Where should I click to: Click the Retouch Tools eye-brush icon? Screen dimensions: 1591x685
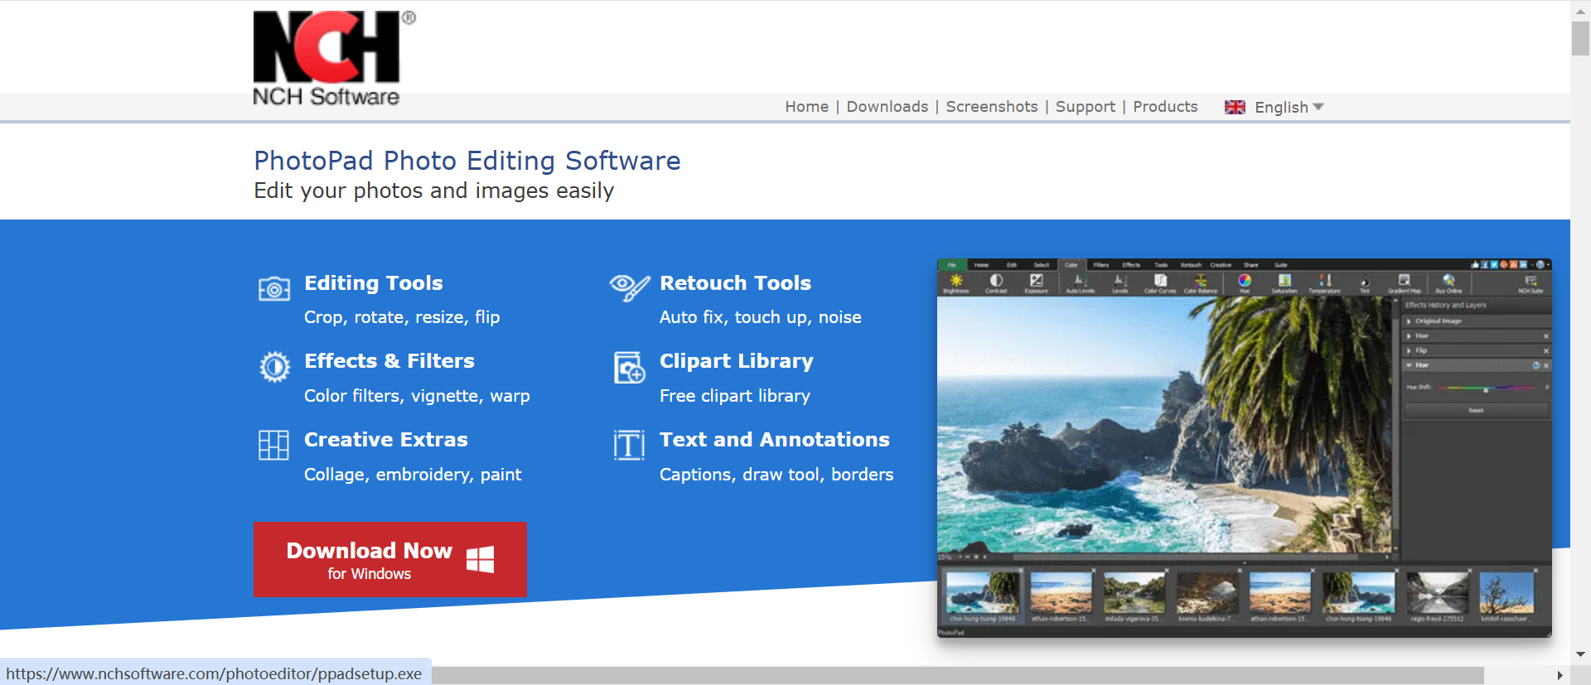(x=630, y=287)
